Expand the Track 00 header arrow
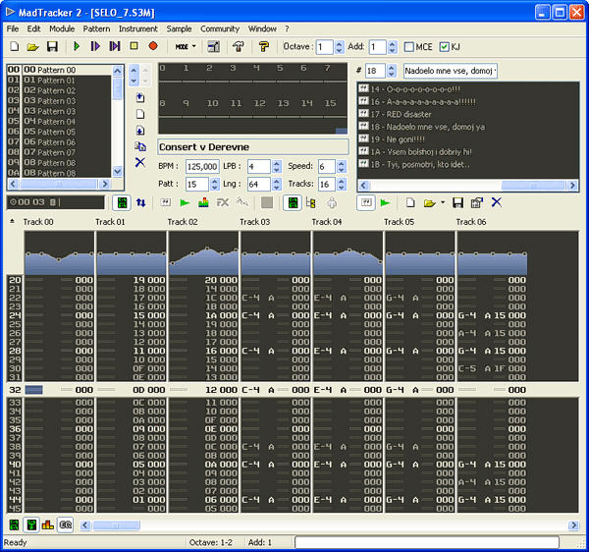 pos(13,222)
